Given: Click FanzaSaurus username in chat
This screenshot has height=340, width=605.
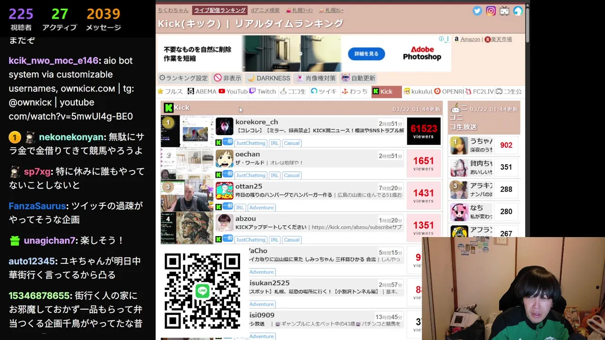Looking at the screenshot, I should (37, 206).
